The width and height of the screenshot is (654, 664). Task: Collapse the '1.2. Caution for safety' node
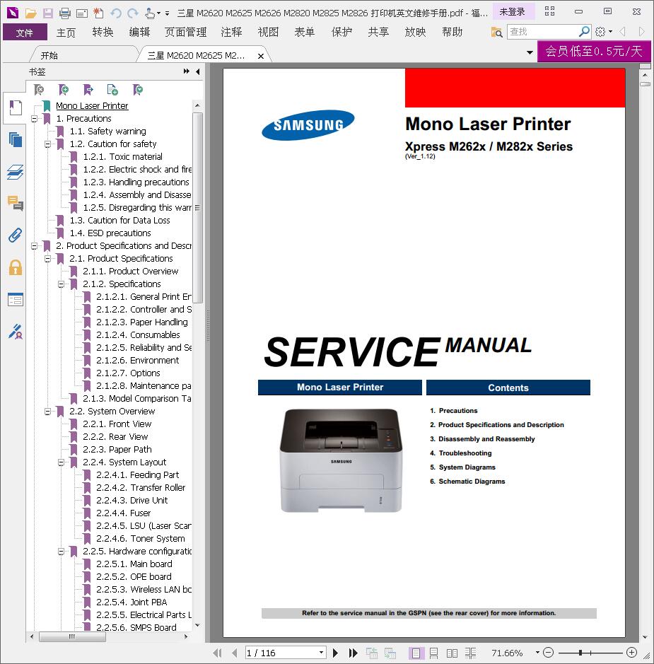pyautogui.click(x=48, y=144)
